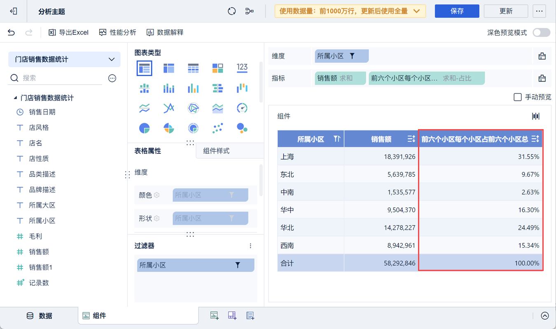Open the 求和-占比 indicator pill
The image size is (556, 329).
(x=427, y=78)
